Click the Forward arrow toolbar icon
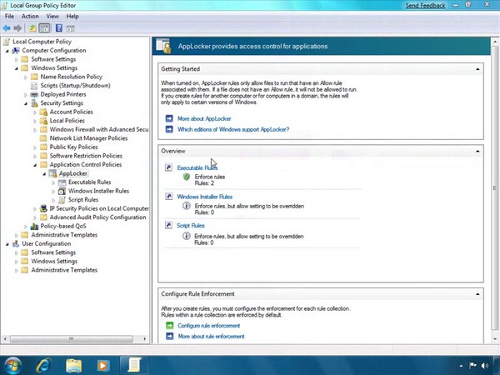Screen dimensions: 500x375 coord(17,28)
